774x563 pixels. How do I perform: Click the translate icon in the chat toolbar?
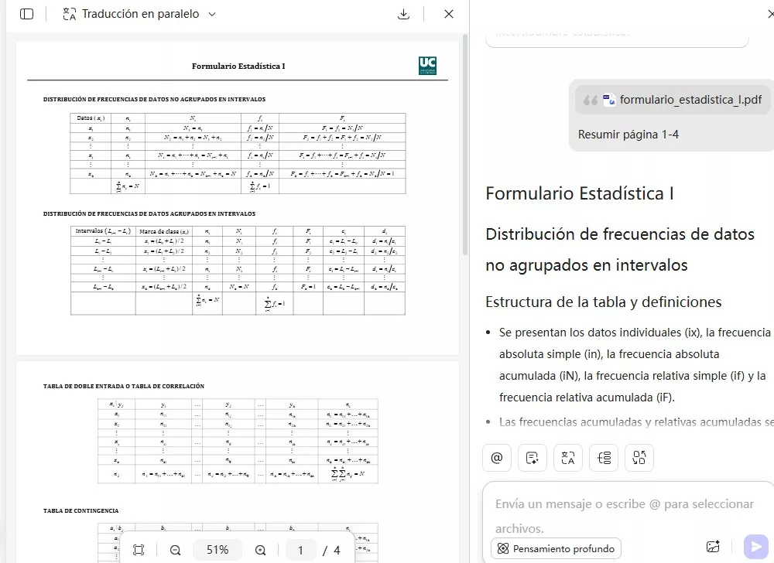[x=567, y=458]
